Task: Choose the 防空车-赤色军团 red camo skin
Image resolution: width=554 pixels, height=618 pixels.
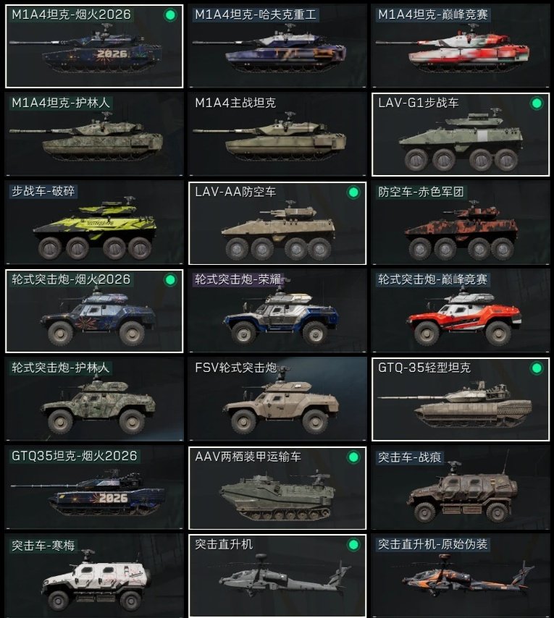Action: click(461, 223)
